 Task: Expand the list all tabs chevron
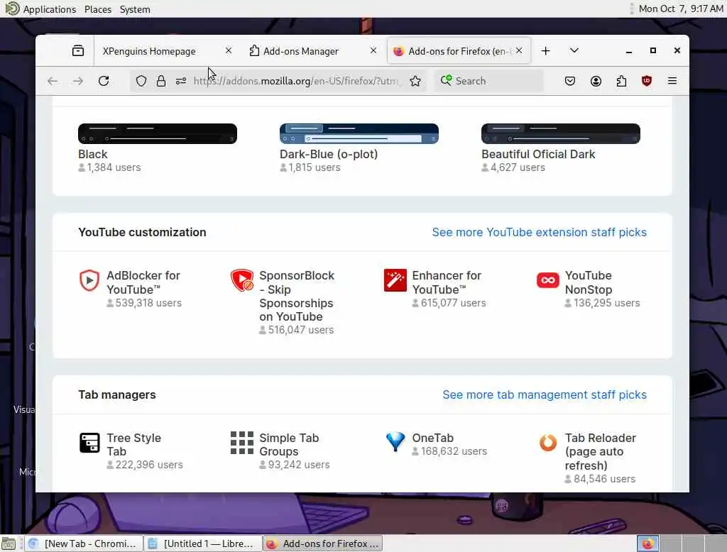574,50
